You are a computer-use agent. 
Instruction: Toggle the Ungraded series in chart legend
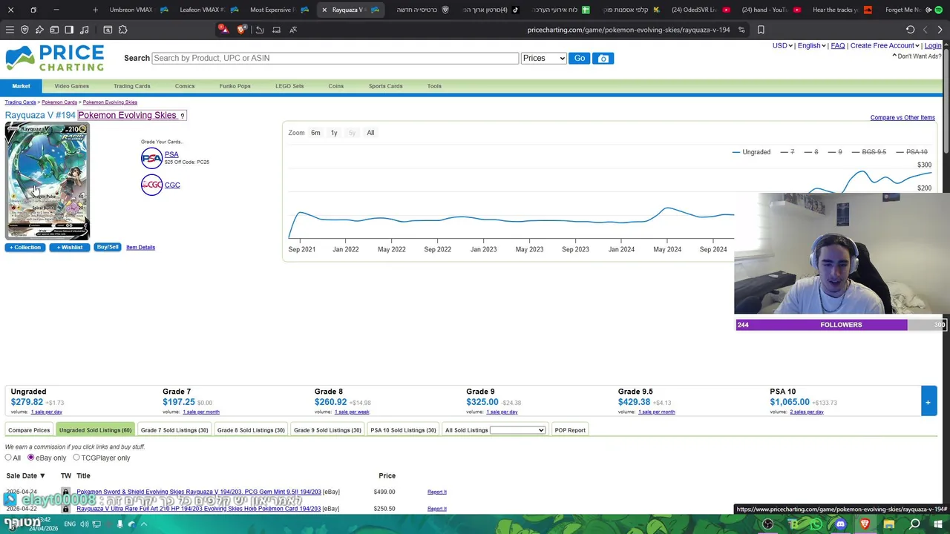[751, 152]
